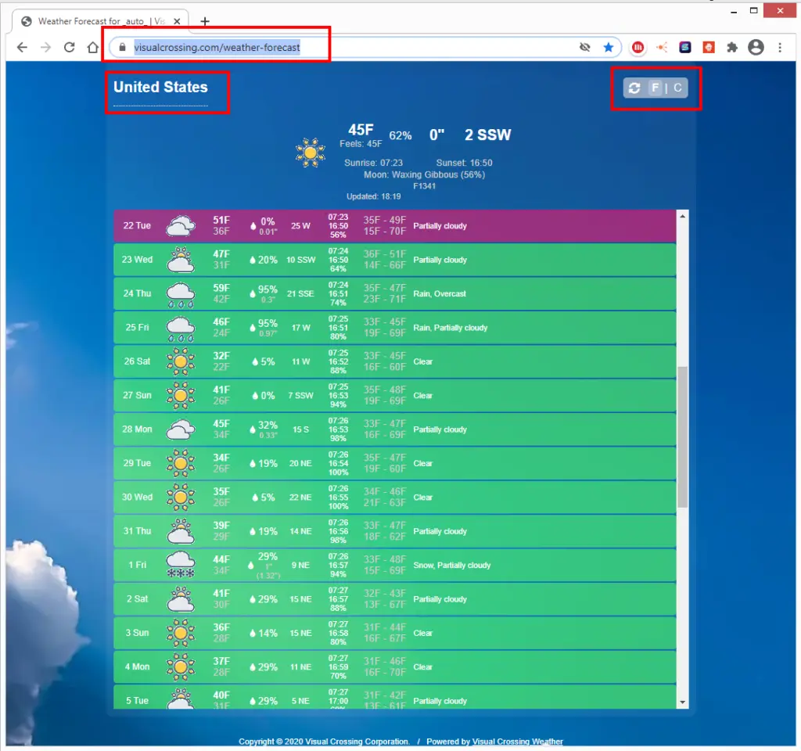Click the browser back arrow
This screenshot has width=801, height=751.
pos(22,48)
